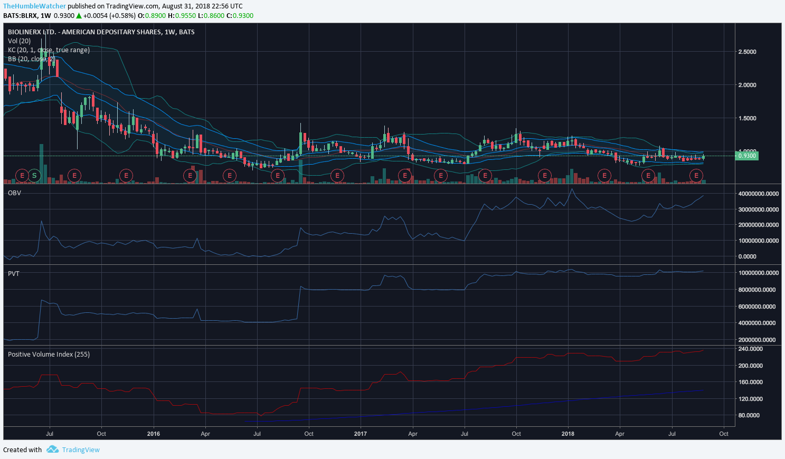Click the 40000000.0000 OBV axis label
785x459 pixels.
click(x=759, y=194)
